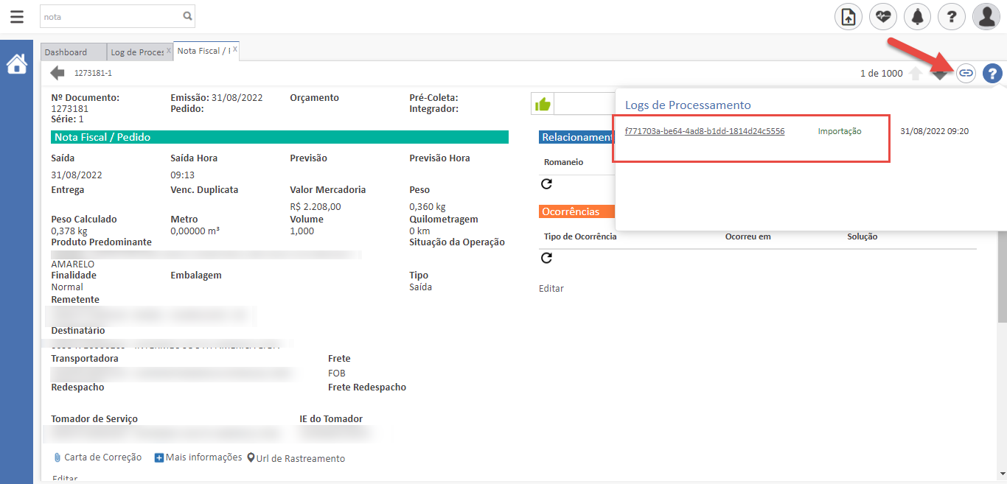1007x484 pixels.
Task: Click the green thumbs-up approve icon
Action: pyautogui.click(x=543, y=104)
